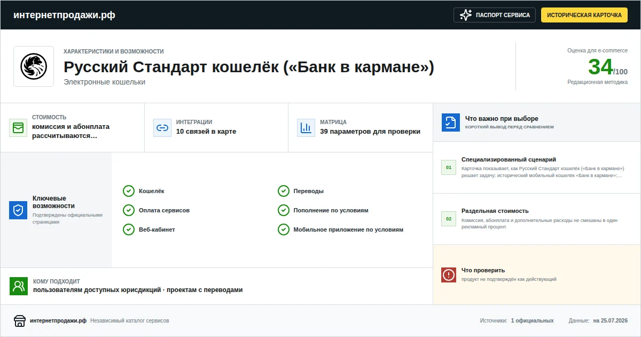The image size is (641, 337).
Task: Click the document check icon near Что важно при выборе
Action: coord(450,122)
